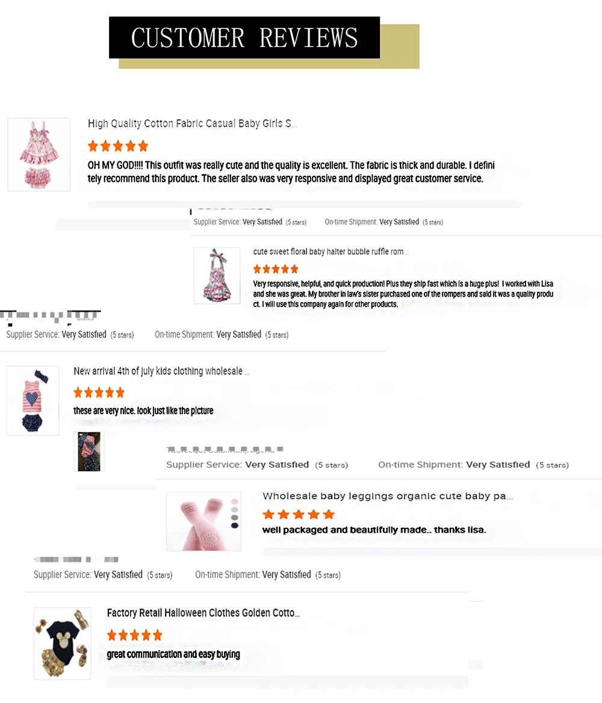View the customer-uploaded review photo
This screenshot has width=602, height=703.
tap(89, 451)
